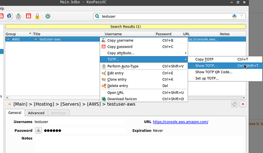This screenshot has height=153, width=263.
Task: Click the Edit entry pencil icon
Action: (104, 73)
